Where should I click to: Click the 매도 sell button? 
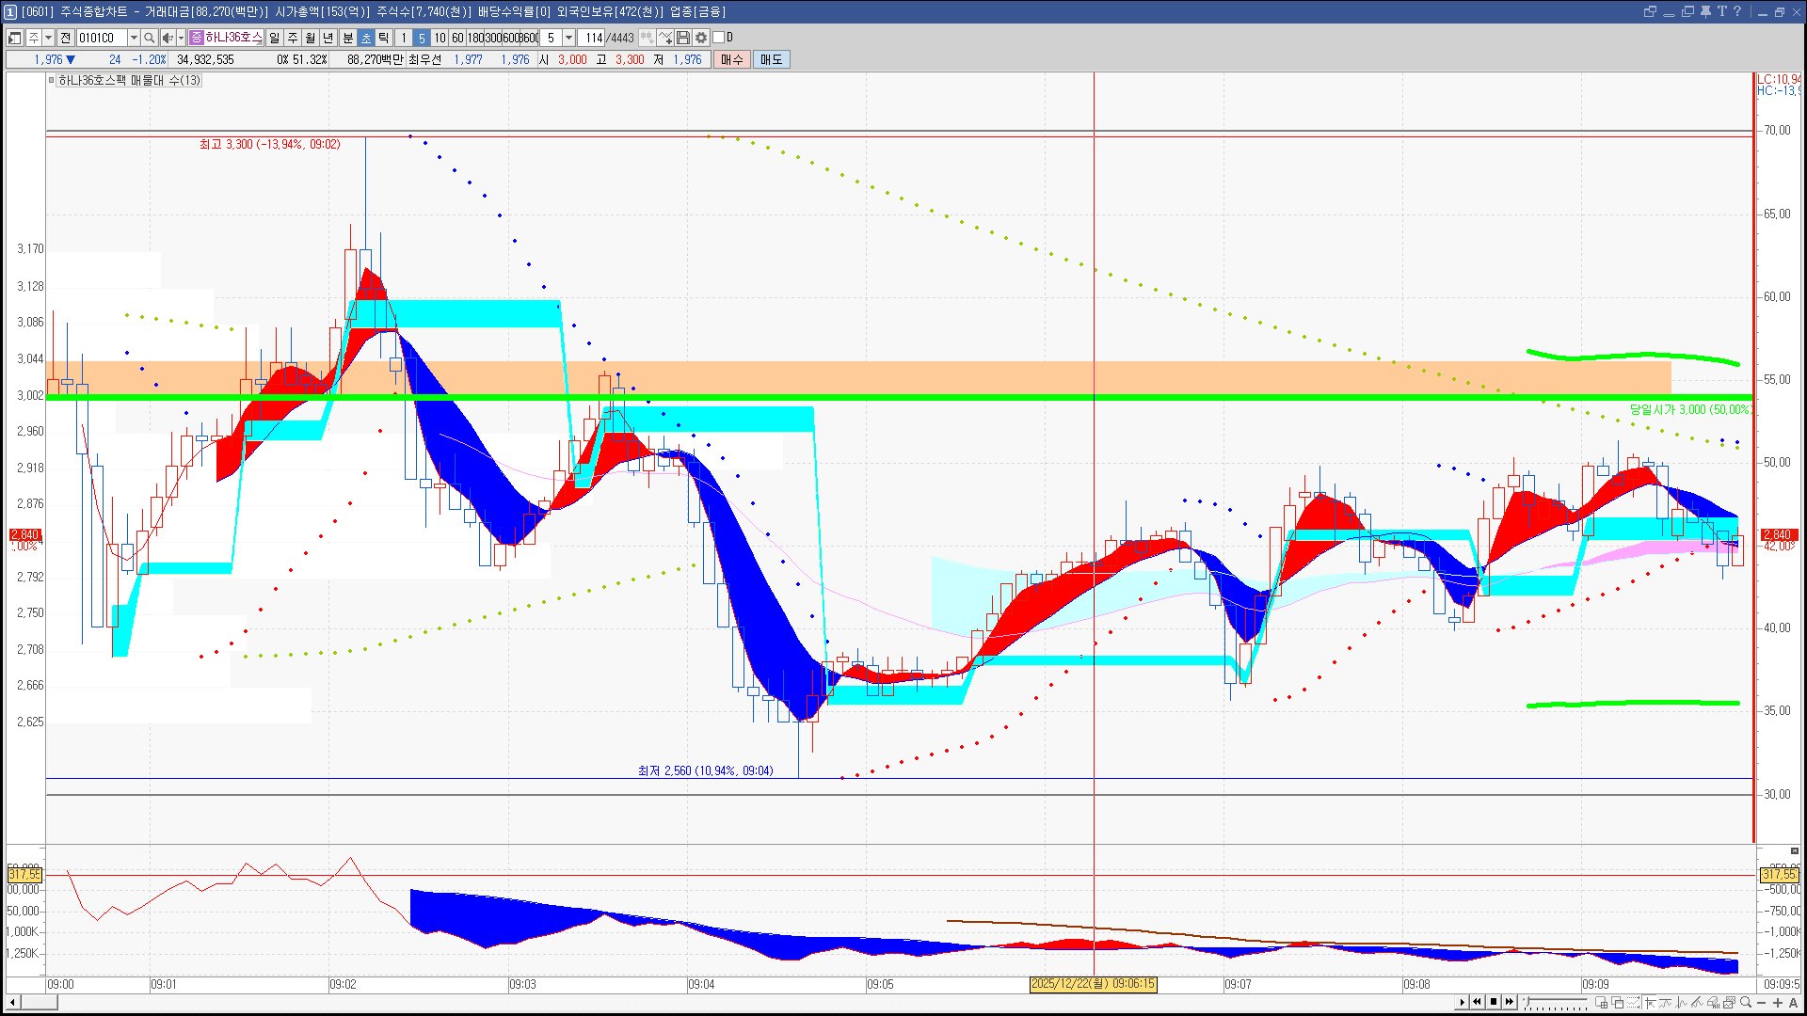[771, 59]
